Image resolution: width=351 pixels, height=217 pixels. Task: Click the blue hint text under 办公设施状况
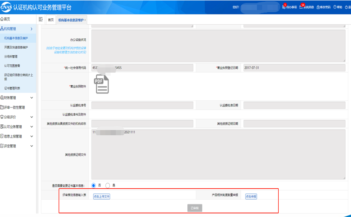pyautogui.click(x=66, y=50)
